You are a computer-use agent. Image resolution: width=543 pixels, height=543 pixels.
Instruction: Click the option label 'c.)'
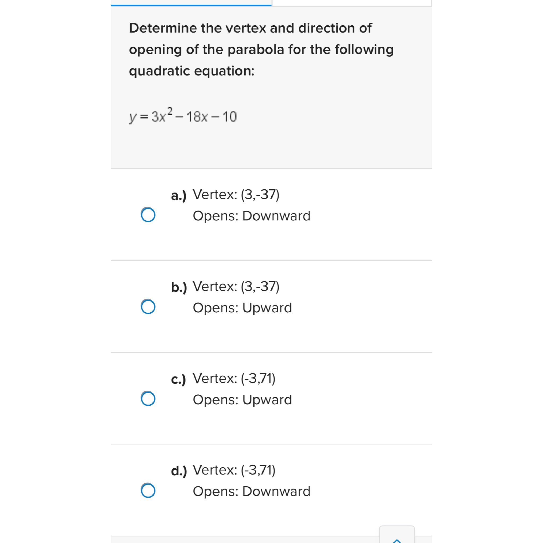click(178, 379)
